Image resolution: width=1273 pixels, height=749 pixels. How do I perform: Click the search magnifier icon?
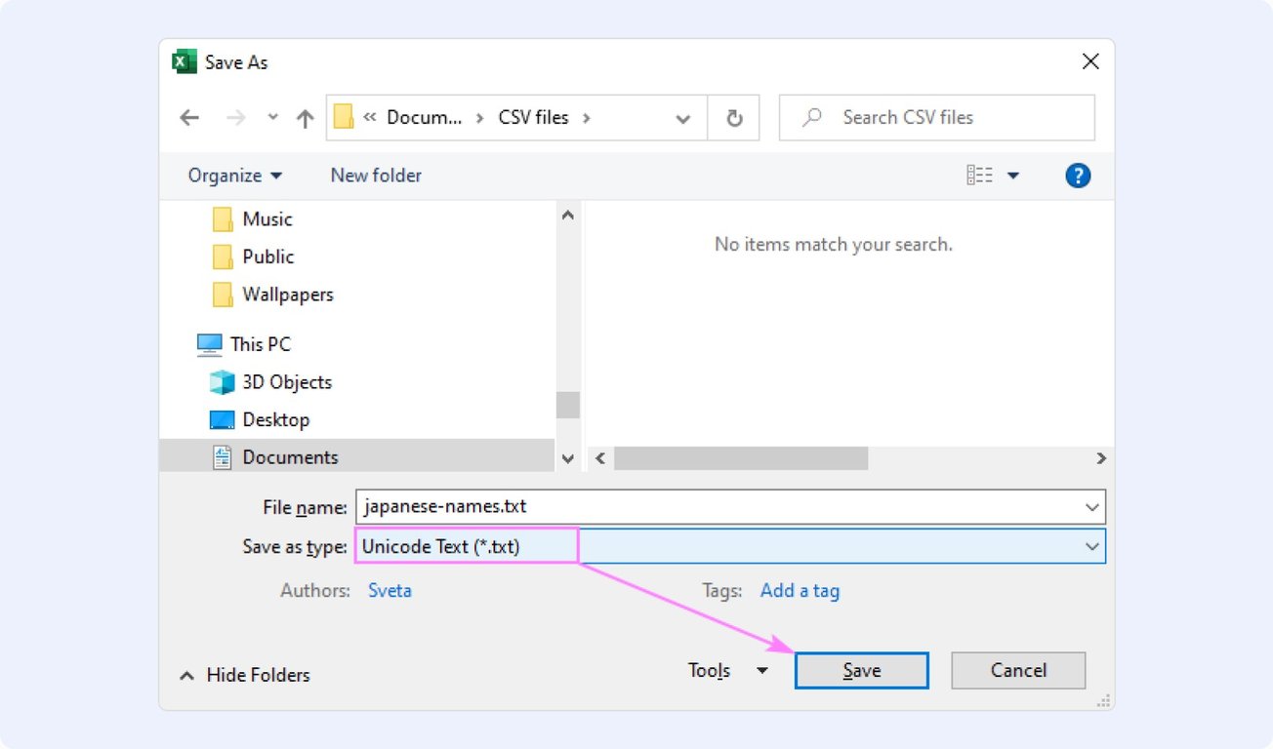(x=811, y=117)
